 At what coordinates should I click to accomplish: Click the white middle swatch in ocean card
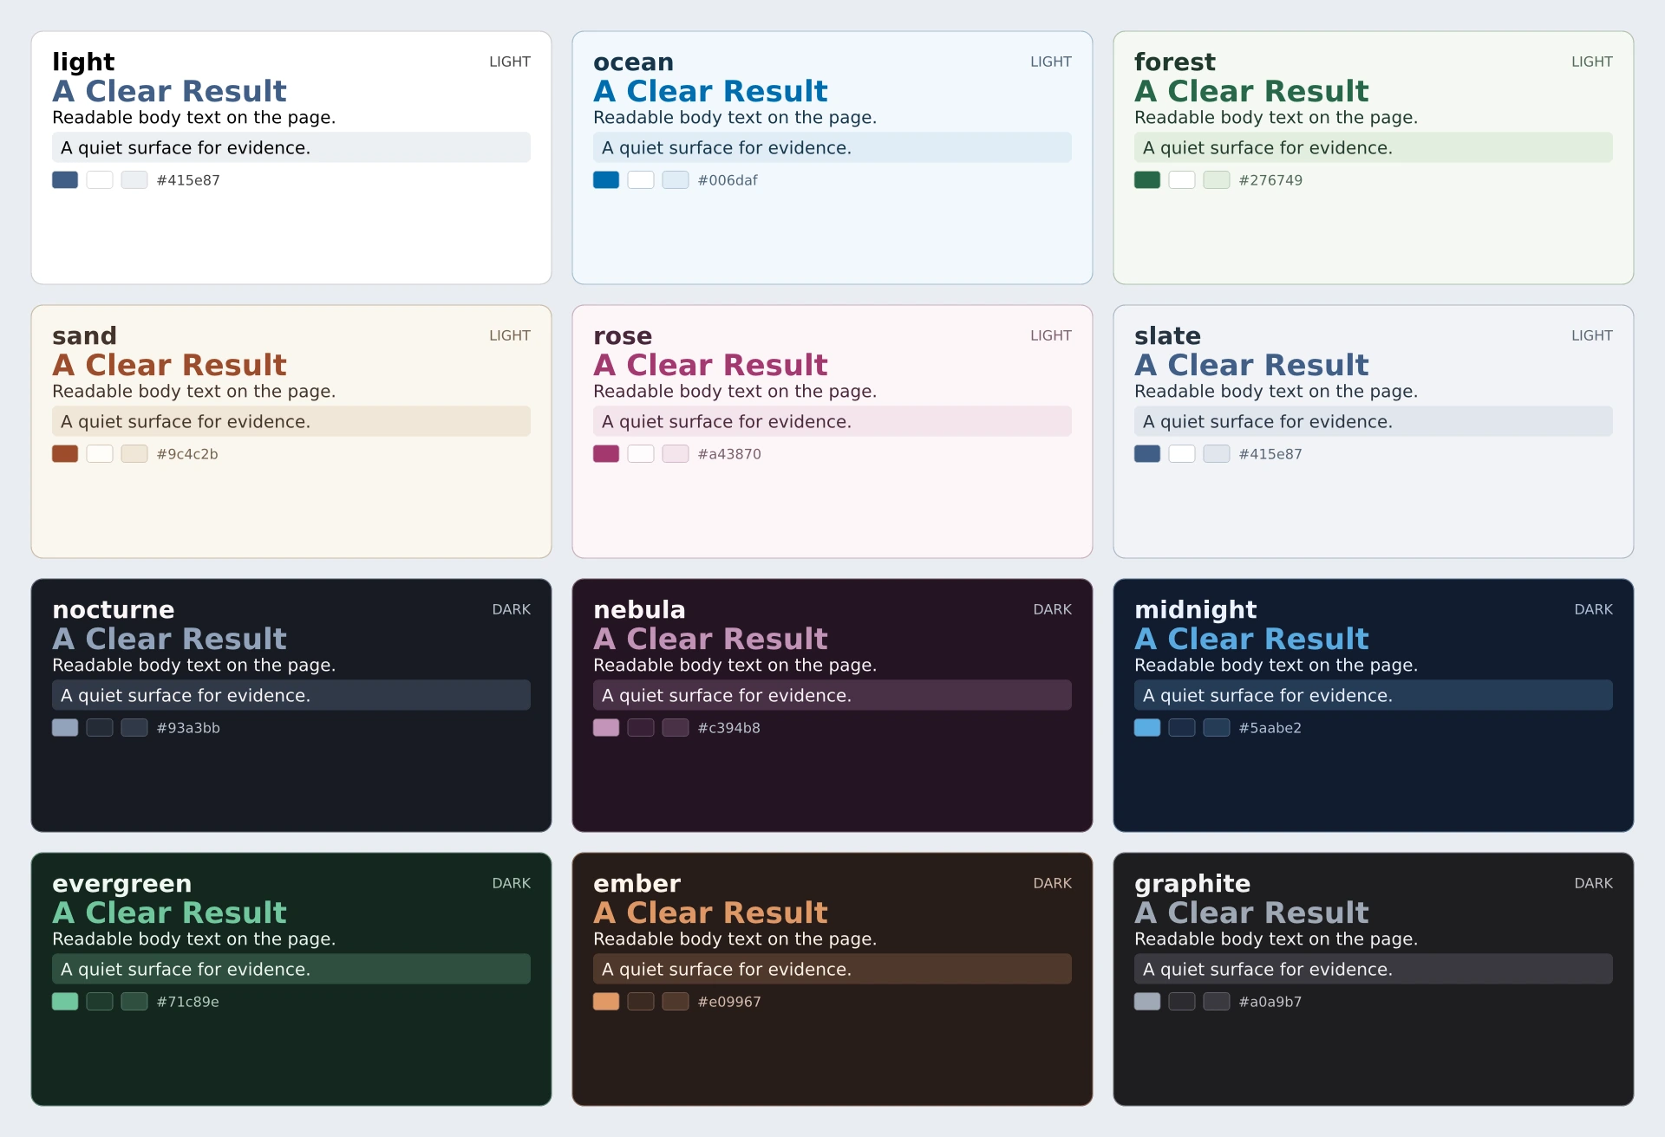coord(641,180)
